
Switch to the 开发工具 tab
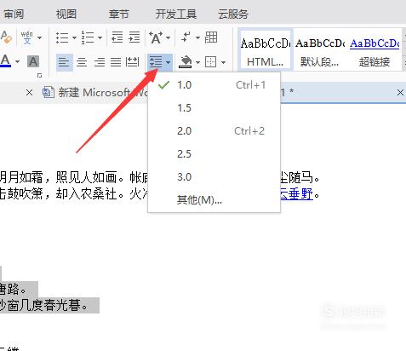[x=176, y=14]
